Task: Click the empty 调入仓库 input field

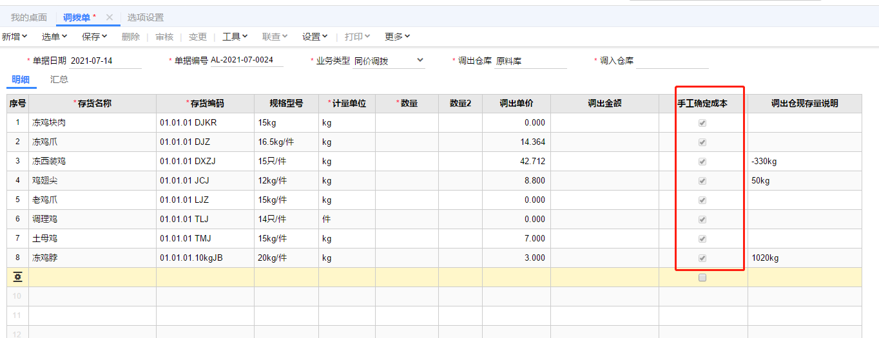Action: point(672,61)
